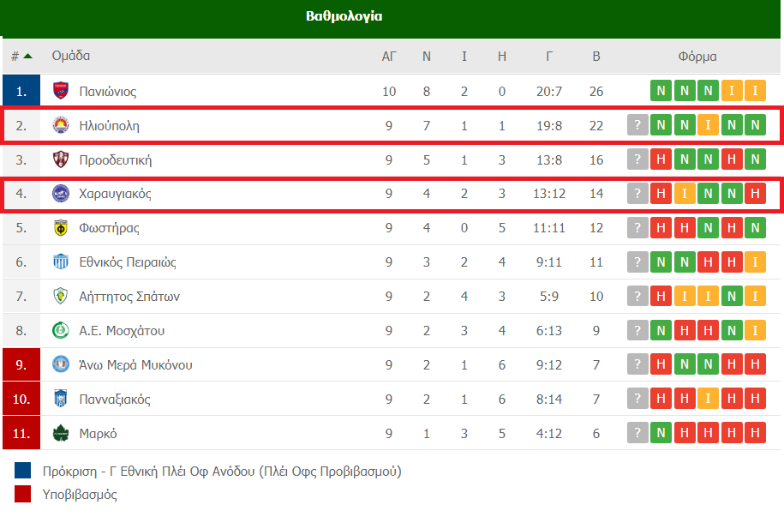Open the Άνω Μερά Μυκόνου team link

point(135,365)
